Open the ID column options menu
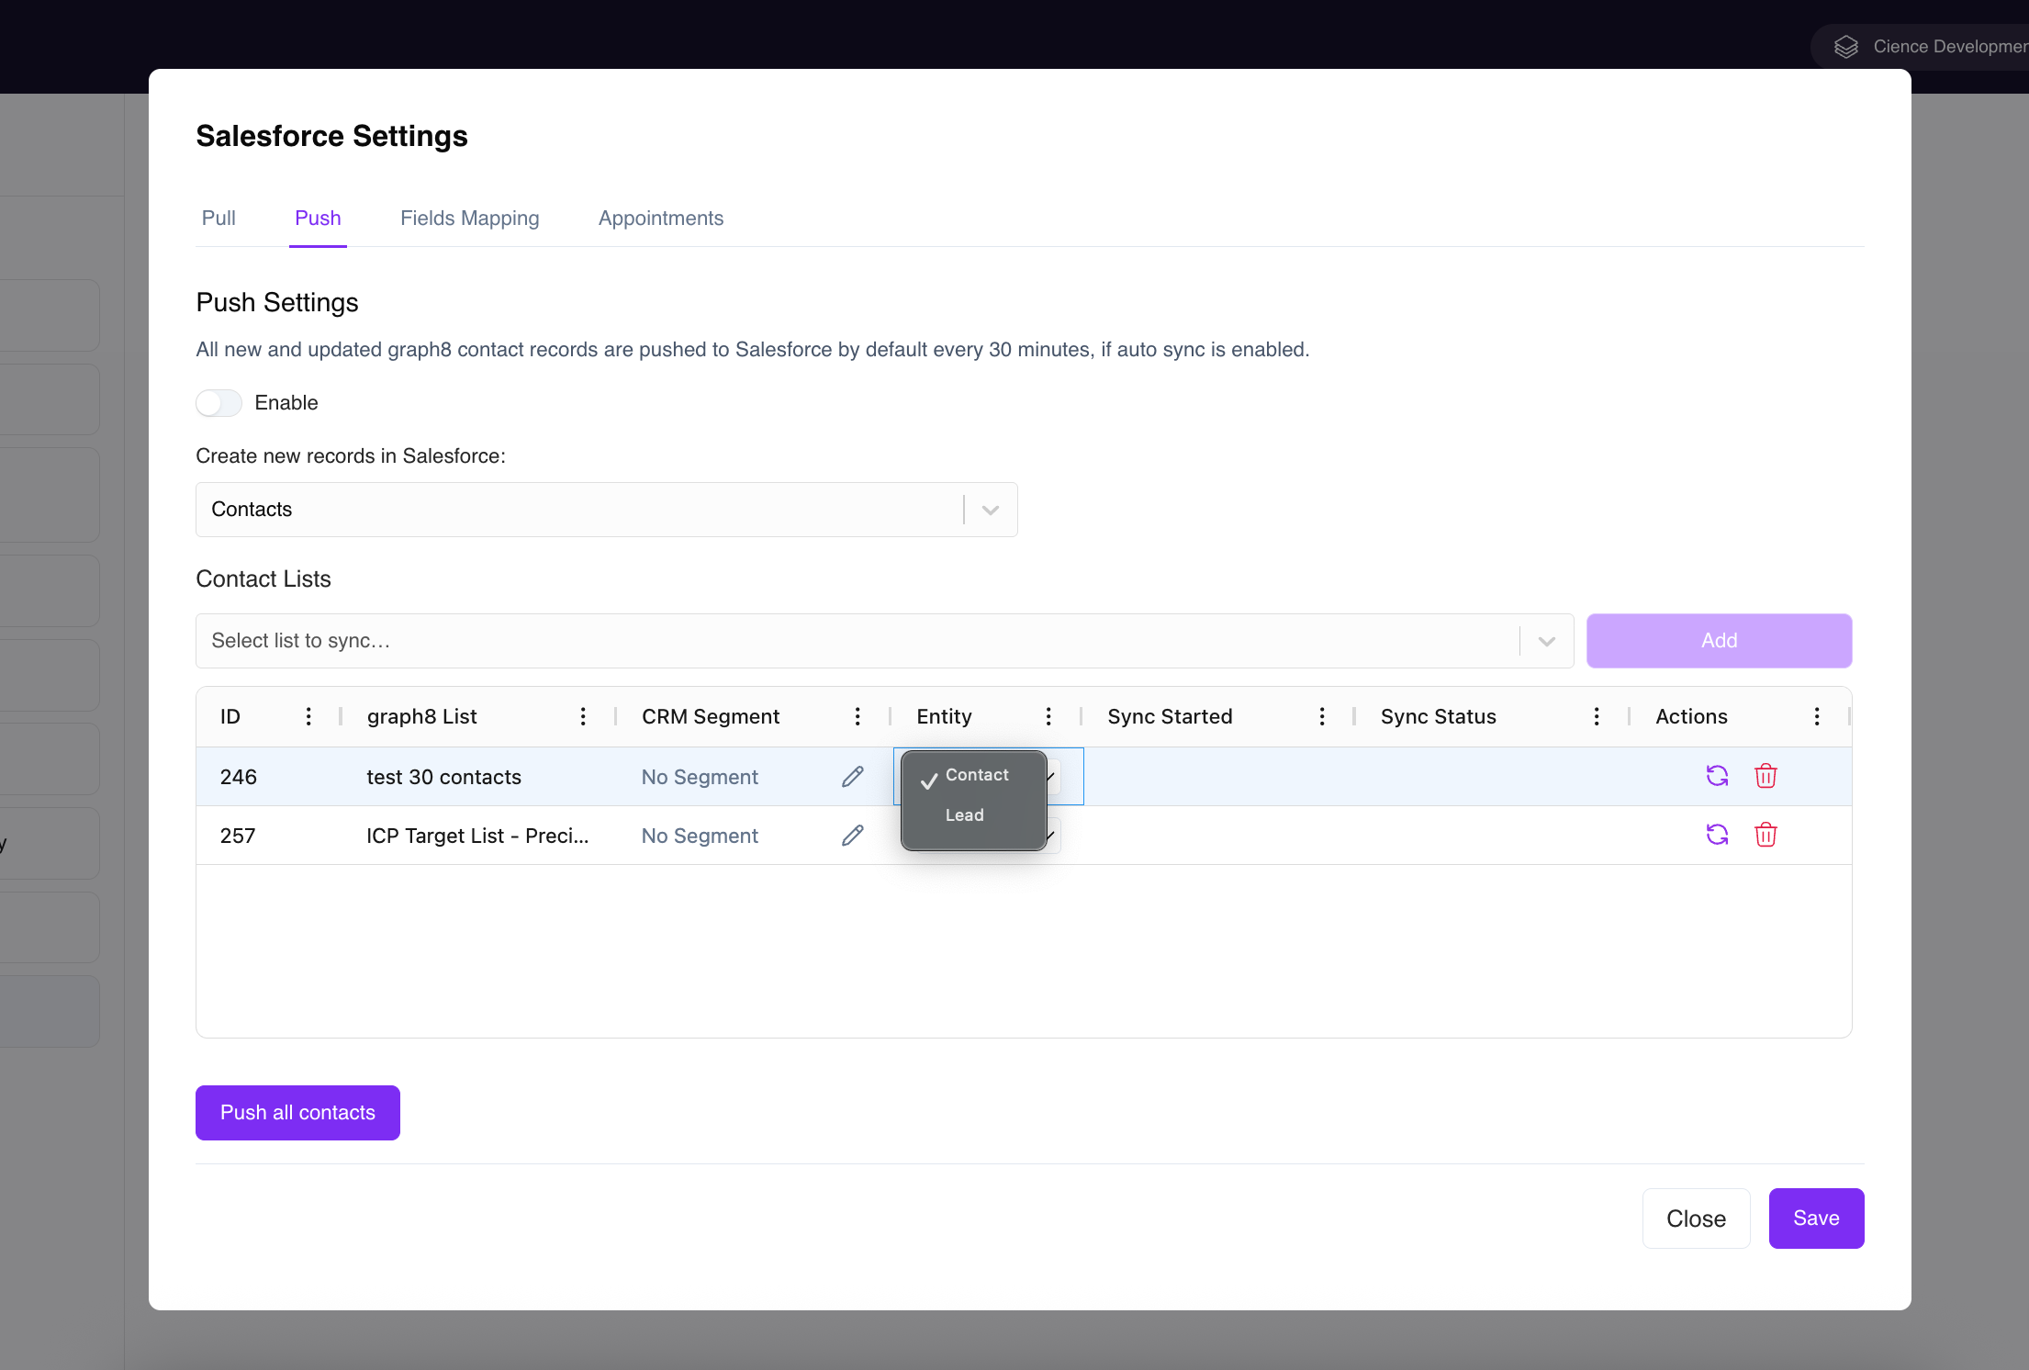Screen dimensions: 2029x1370 [x=308, y=716]
